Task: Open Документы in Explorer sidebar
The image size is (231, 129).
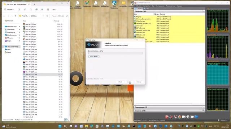Action: (10, 32)
